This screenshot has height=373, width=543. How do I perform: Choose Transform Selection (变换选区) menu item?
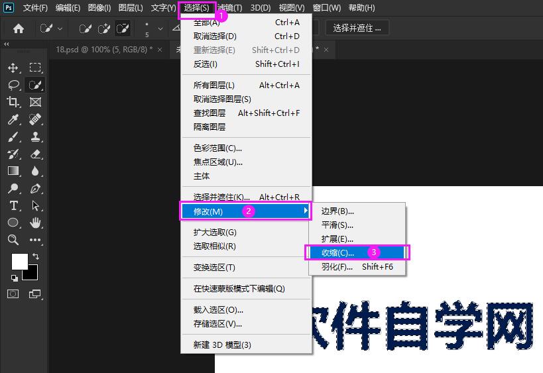246,268
